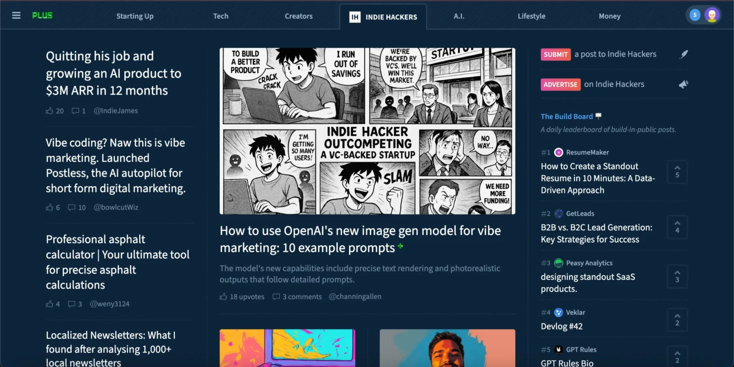Visit @bowlcutWiz profile

pos(116,207)
